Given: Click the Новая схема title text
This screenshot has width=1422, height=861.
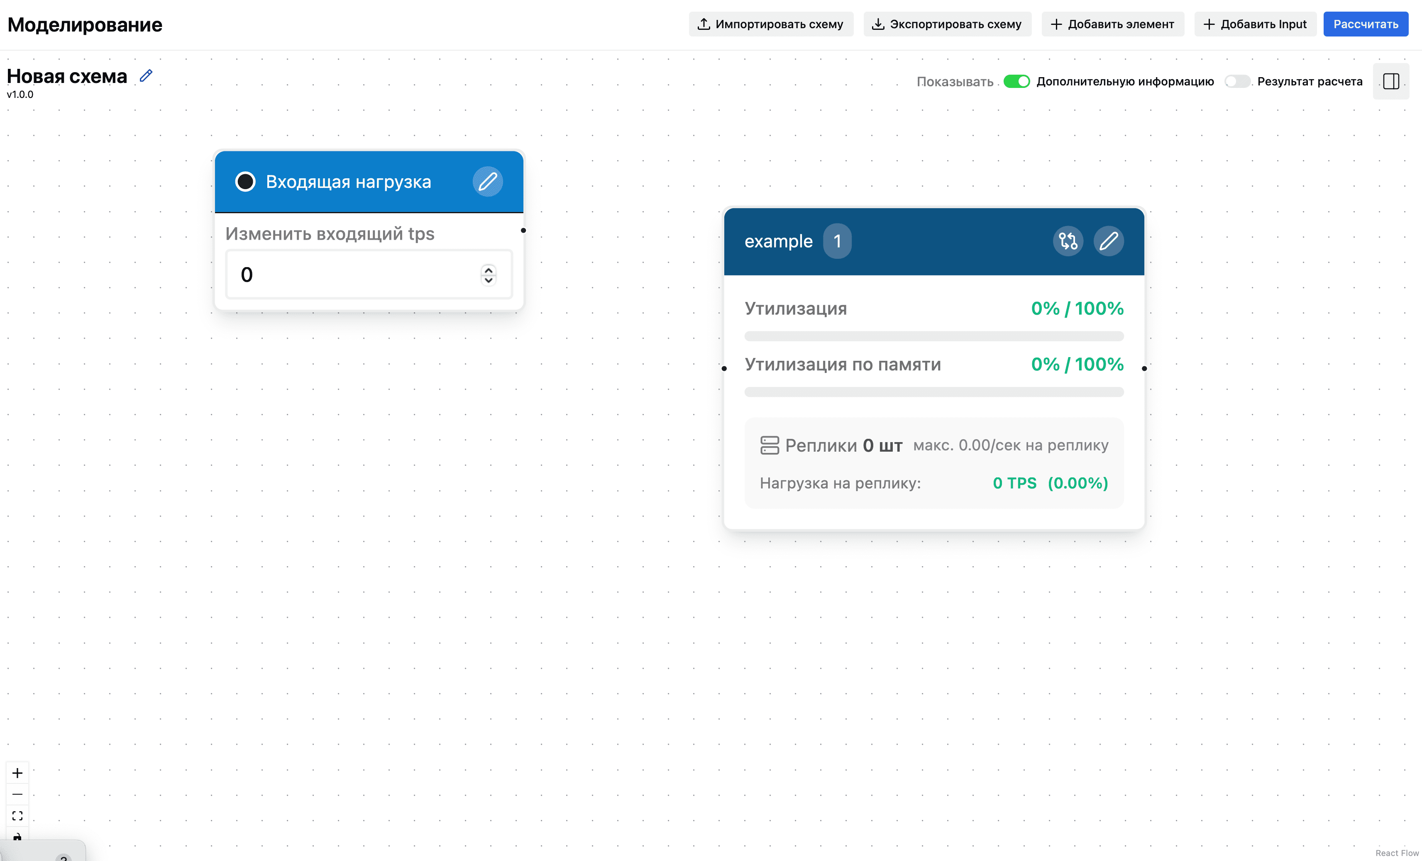Looking at the screenshot, I should [67, 76].
